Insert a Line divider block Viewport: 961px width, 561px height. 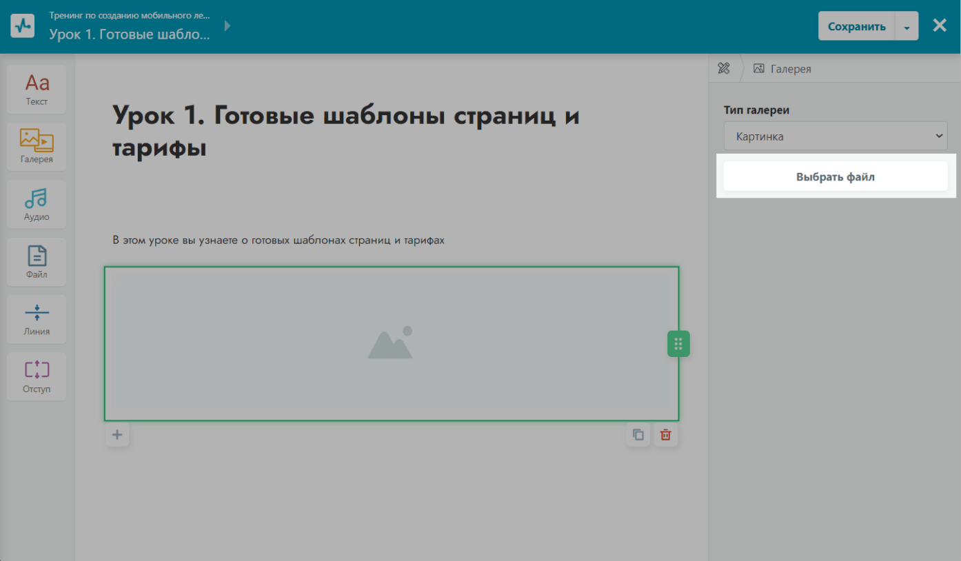(x=37, y=319)
